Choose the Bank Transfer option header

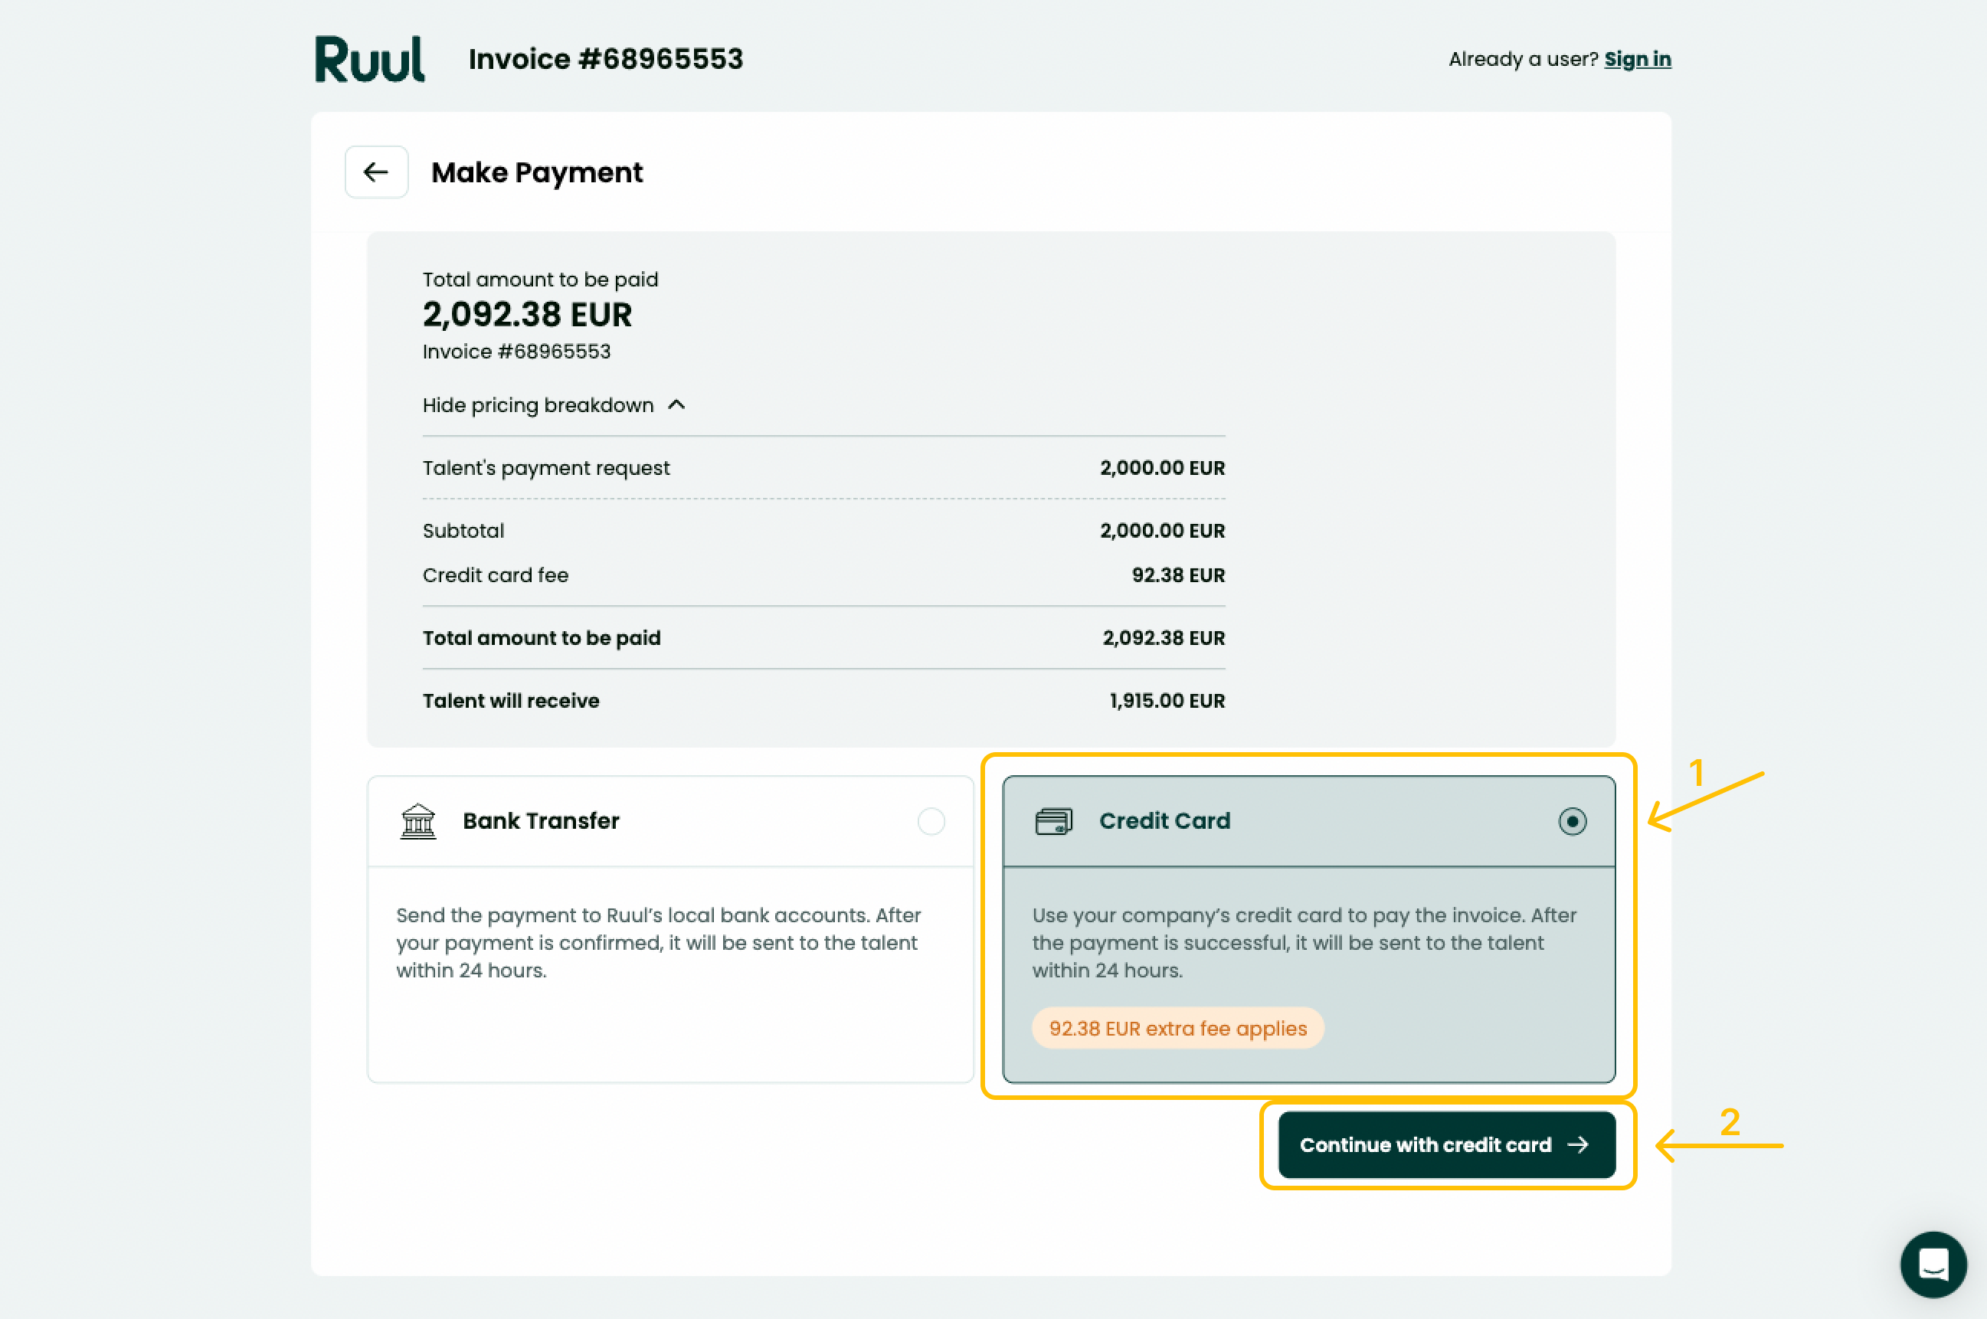(x=670, y=821)
